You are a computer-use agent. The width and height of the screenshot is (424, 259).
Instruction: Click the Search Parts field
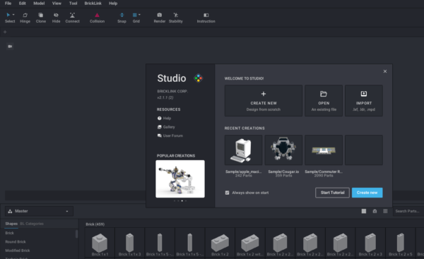click(408, 211)
